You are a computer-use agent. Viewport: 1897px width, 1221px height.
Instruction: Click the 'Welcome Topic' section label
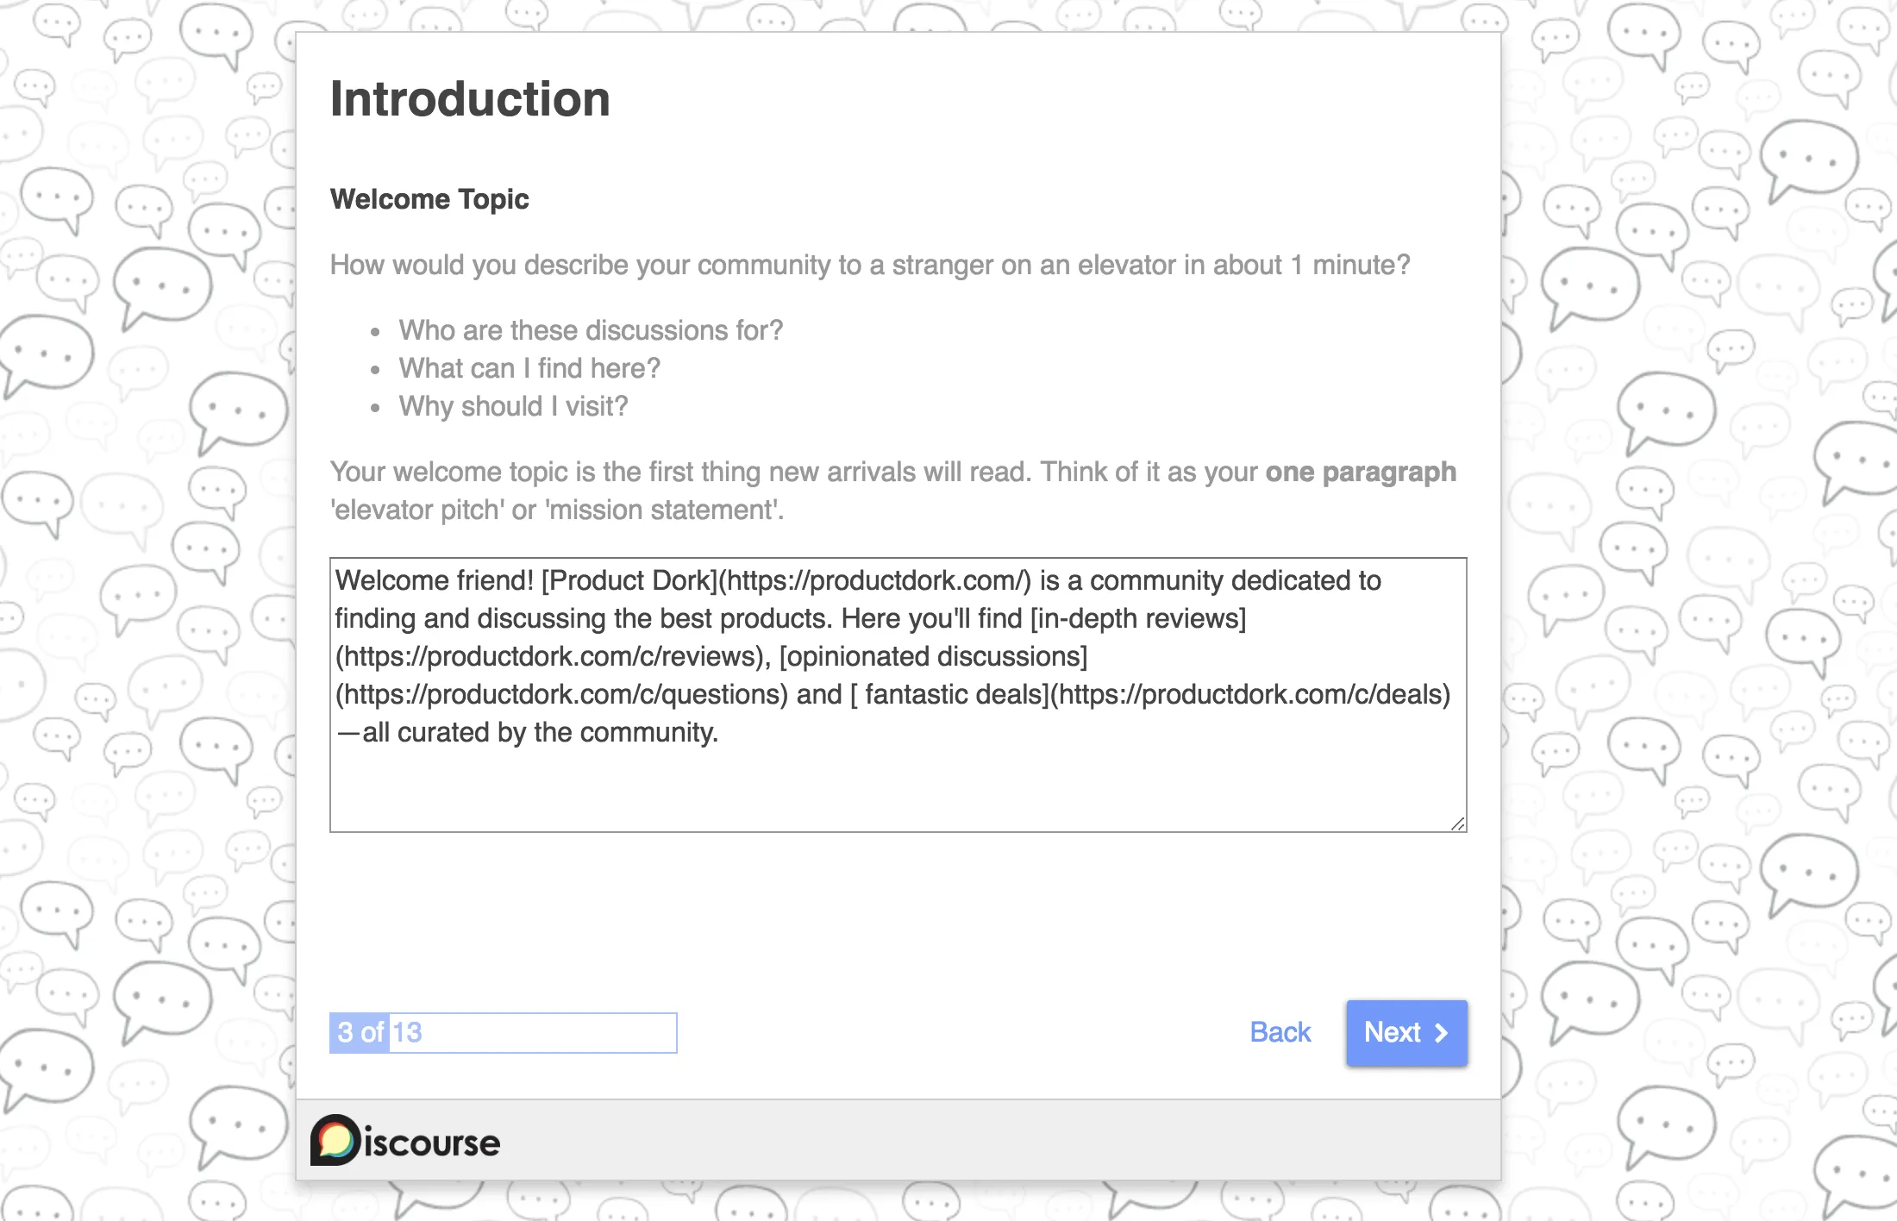coord(429,199)
